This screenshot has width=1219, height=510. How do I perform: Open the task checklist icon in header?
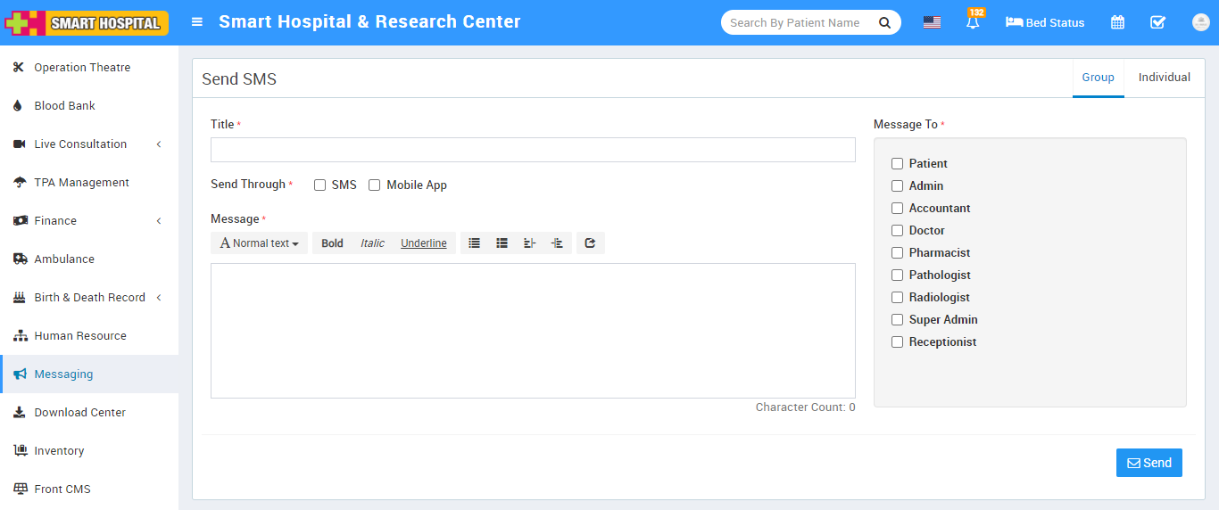[1157, 22]
